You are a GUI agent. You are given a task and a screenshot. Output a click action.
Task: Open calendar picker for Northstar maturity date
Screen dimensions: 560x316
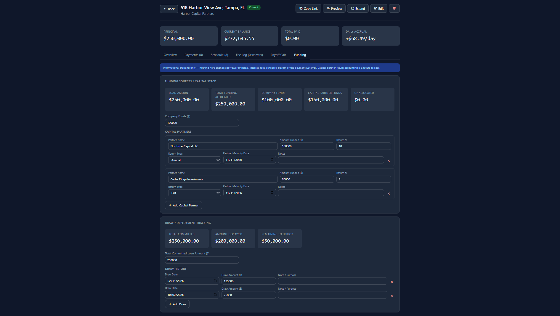(x=272, y=160)
